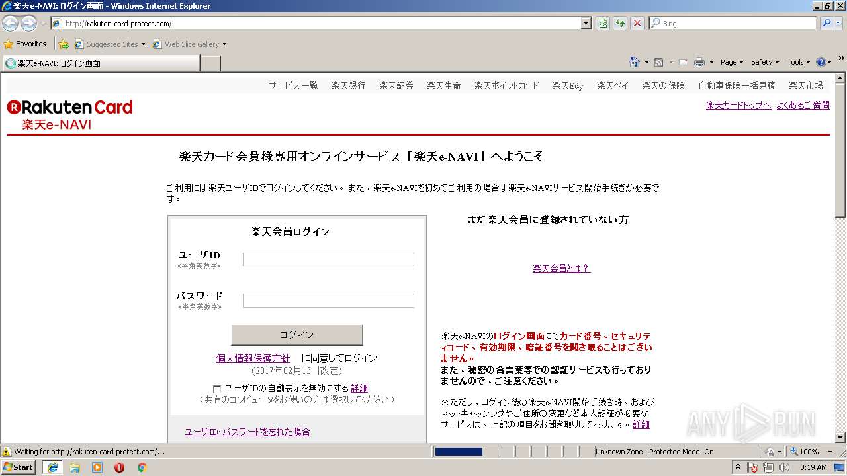Click the Add to Favorites Bar icon

[64, 44]
